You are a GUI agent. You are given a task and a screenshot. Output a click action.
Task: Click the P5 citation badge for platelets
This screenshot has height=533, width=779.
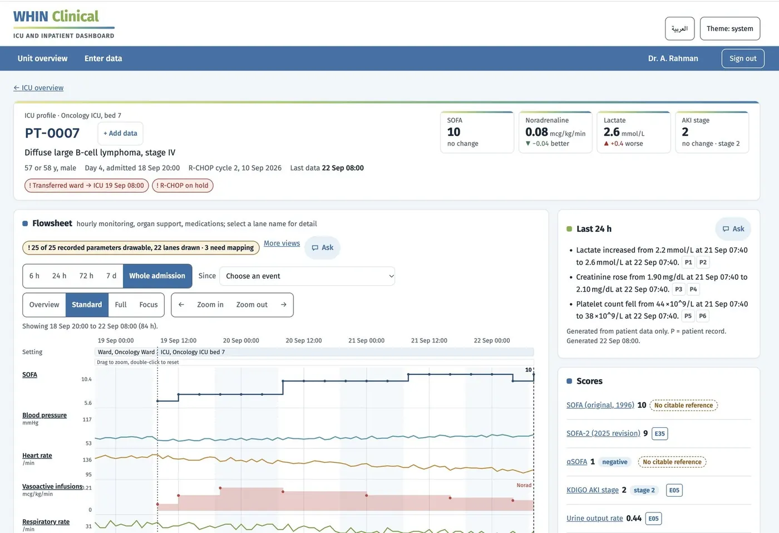point(688,316)
